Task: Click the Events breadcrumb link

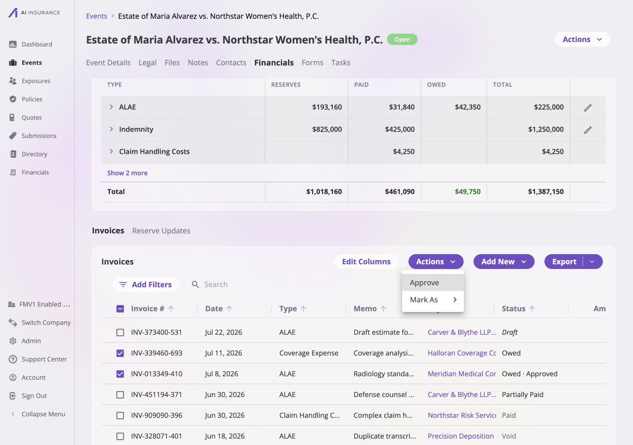Action: point(96,16)
